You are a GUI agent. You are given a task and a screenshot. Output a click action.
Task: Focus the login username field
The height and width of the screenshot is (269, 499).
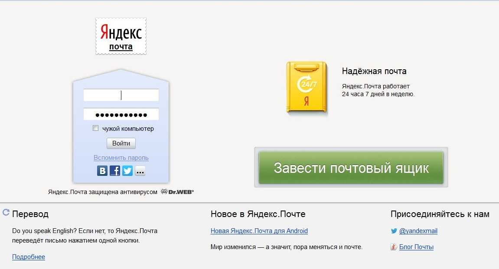tap(121, 95)
